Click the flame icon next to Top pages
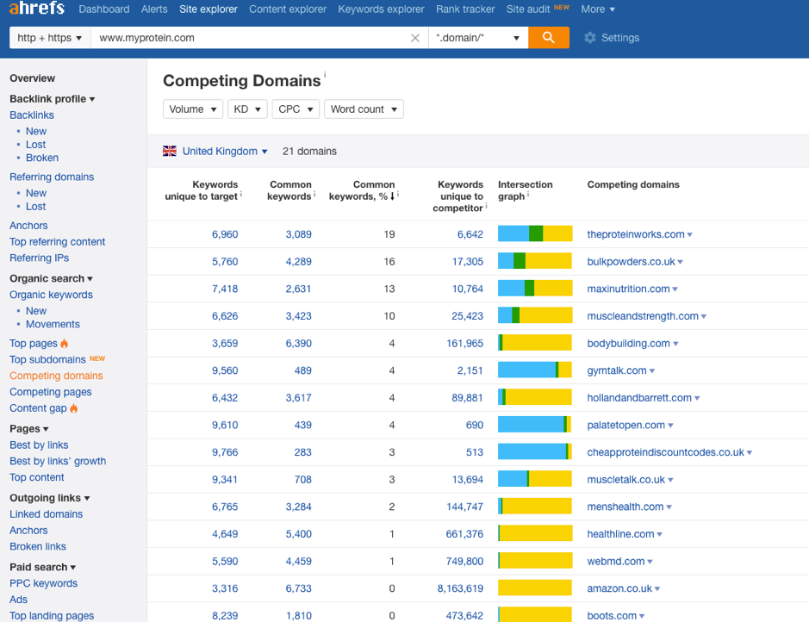Image resolution: width=809 pixels, height=622 pixels. (x=64, y=344)
